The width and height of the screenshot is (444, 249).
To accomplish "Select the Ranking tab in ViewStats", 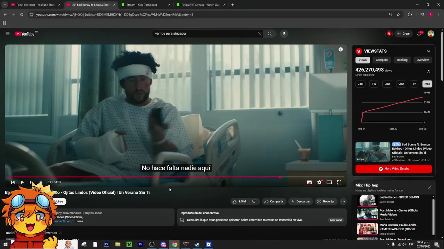I will (402, 60).
